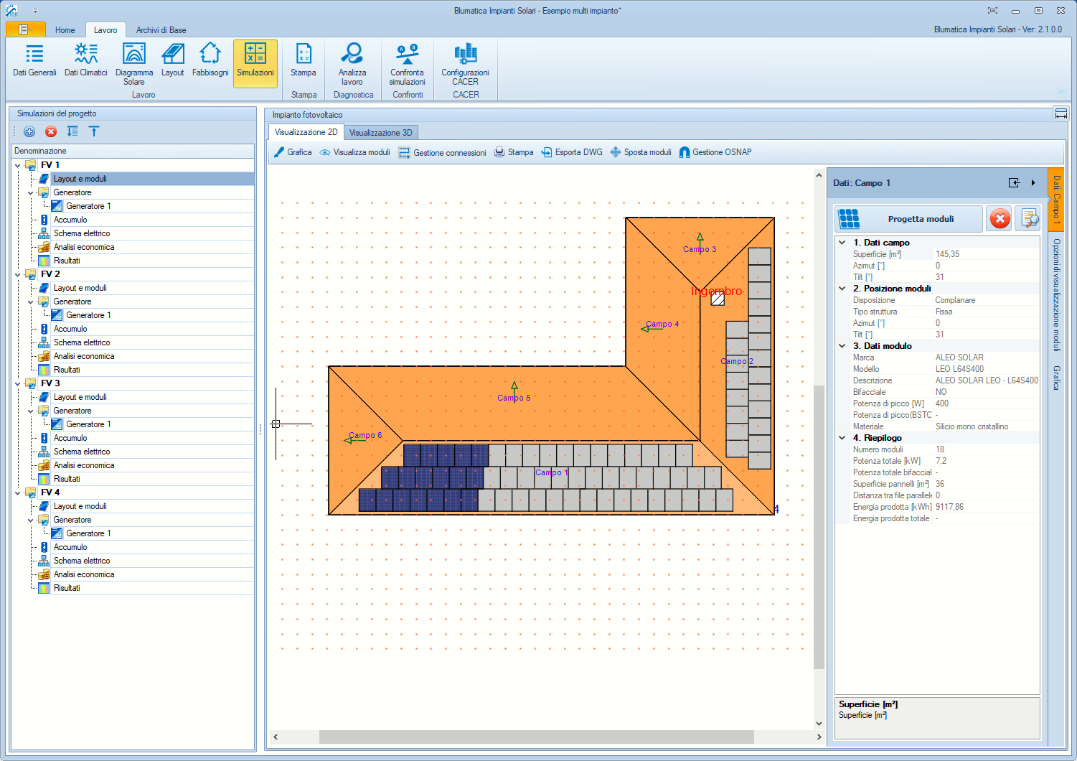
Task: Click the Progetta moduli button
Action: pyautogui.click(x=908, y=219)
